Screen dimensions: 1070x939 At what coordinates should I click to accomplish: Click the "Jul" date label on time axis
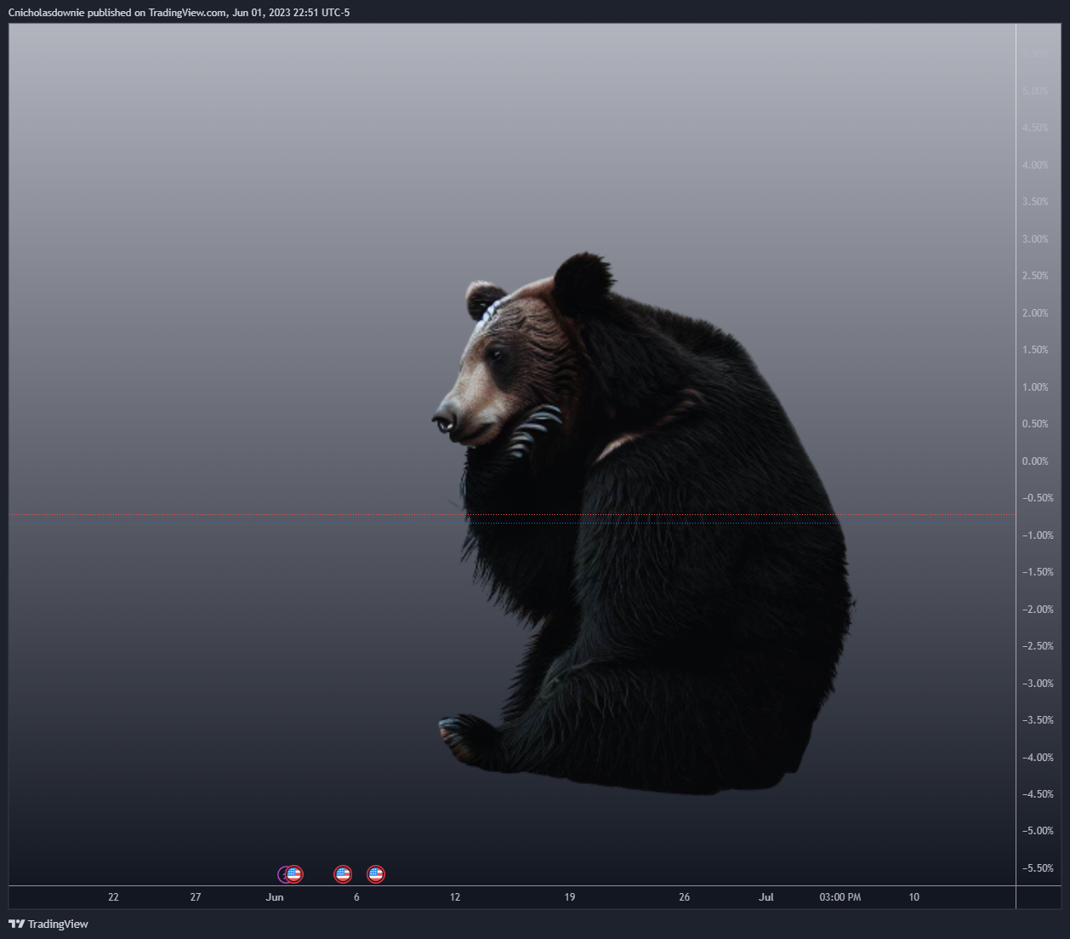pyautogui.click(x=766, y=897)
